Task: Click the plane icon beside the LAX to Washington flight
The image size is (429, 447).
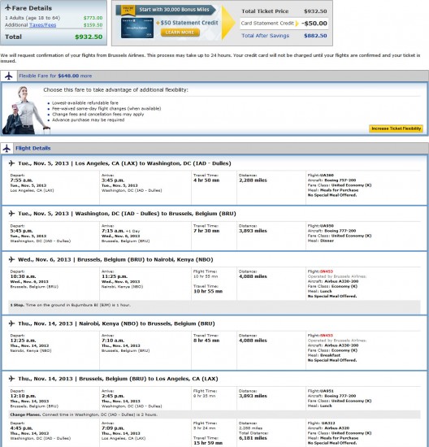Action: (11, 163)
